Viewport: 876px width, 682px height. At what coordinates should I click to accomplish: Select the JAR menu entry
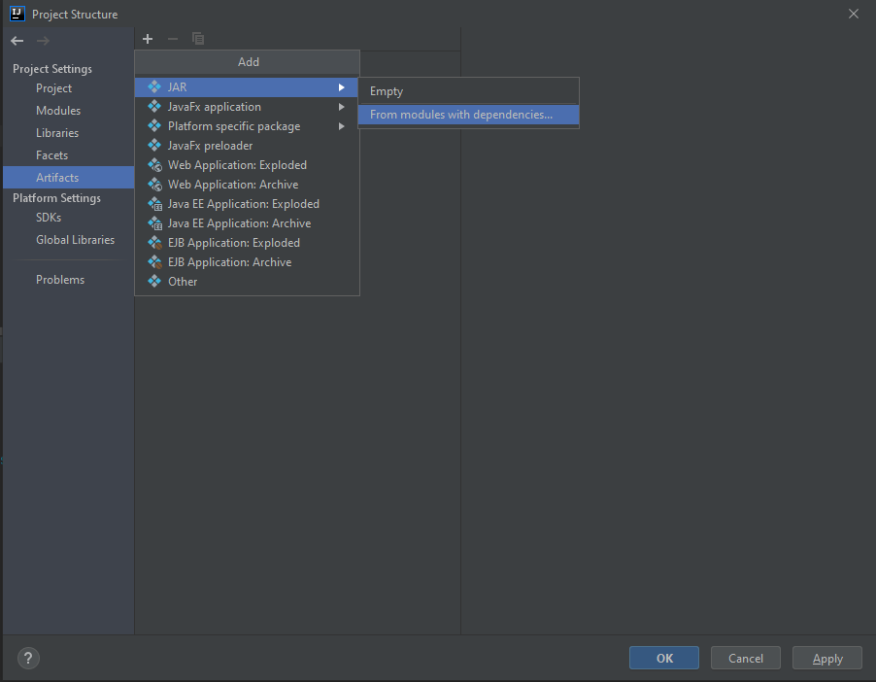coord(247,87)
